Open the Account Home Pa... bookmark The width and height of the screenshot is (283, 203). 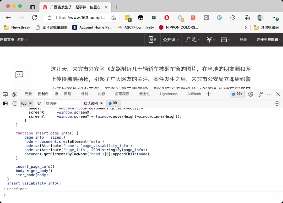click(x=92, y=27)
